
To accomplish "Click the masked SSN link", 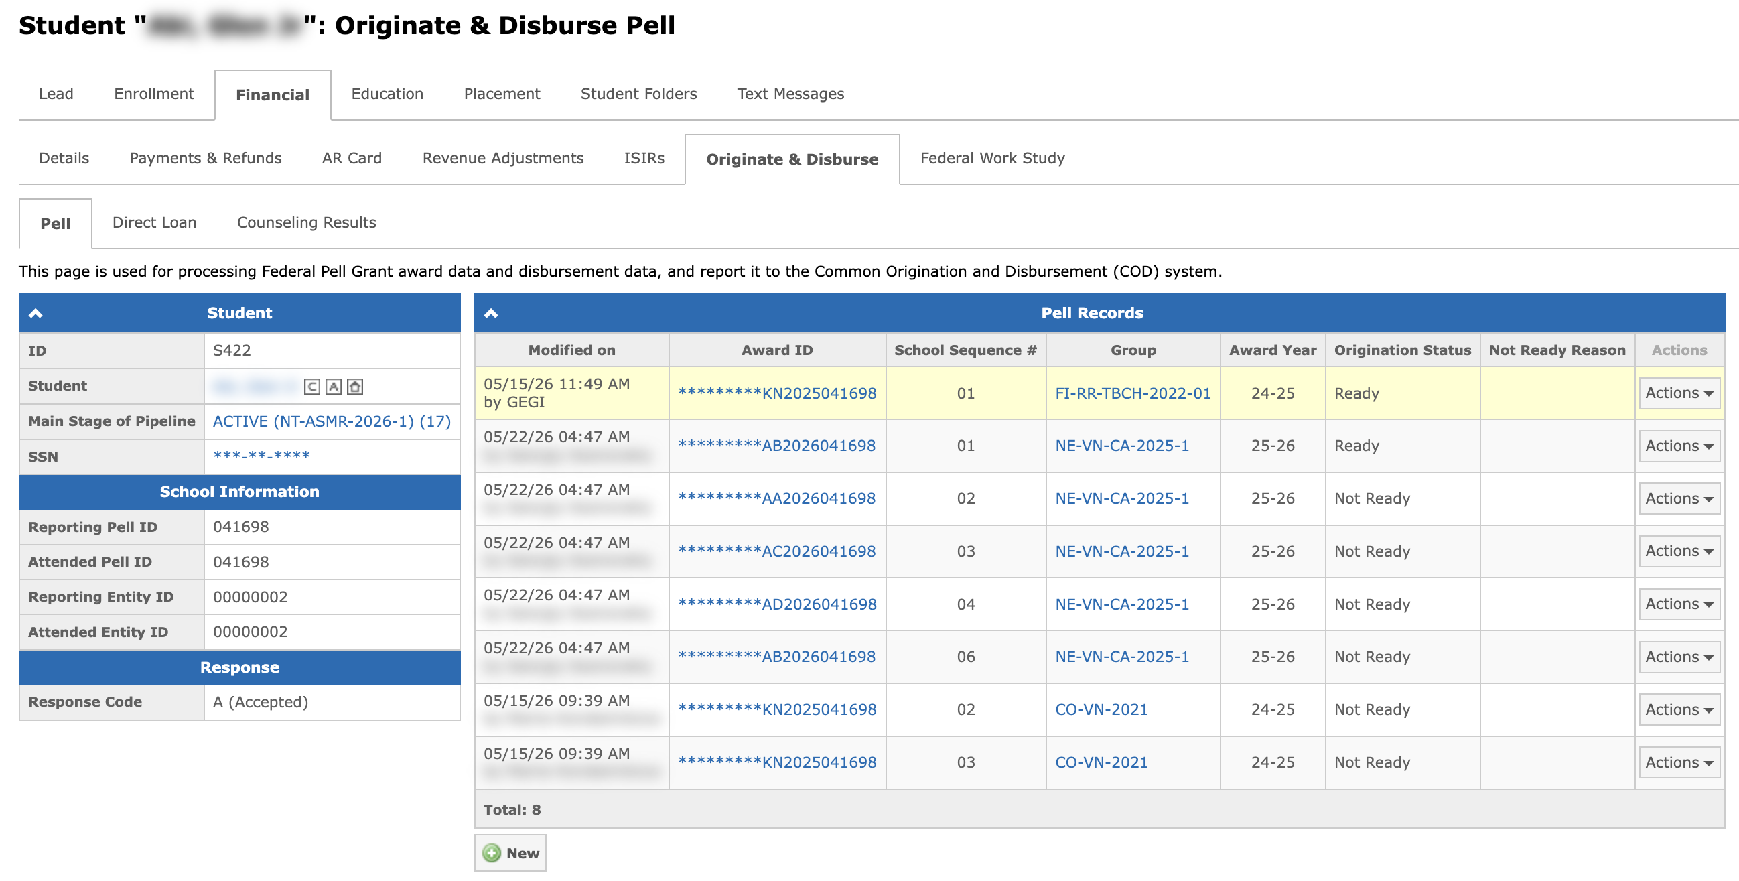I will click(261, 456).
